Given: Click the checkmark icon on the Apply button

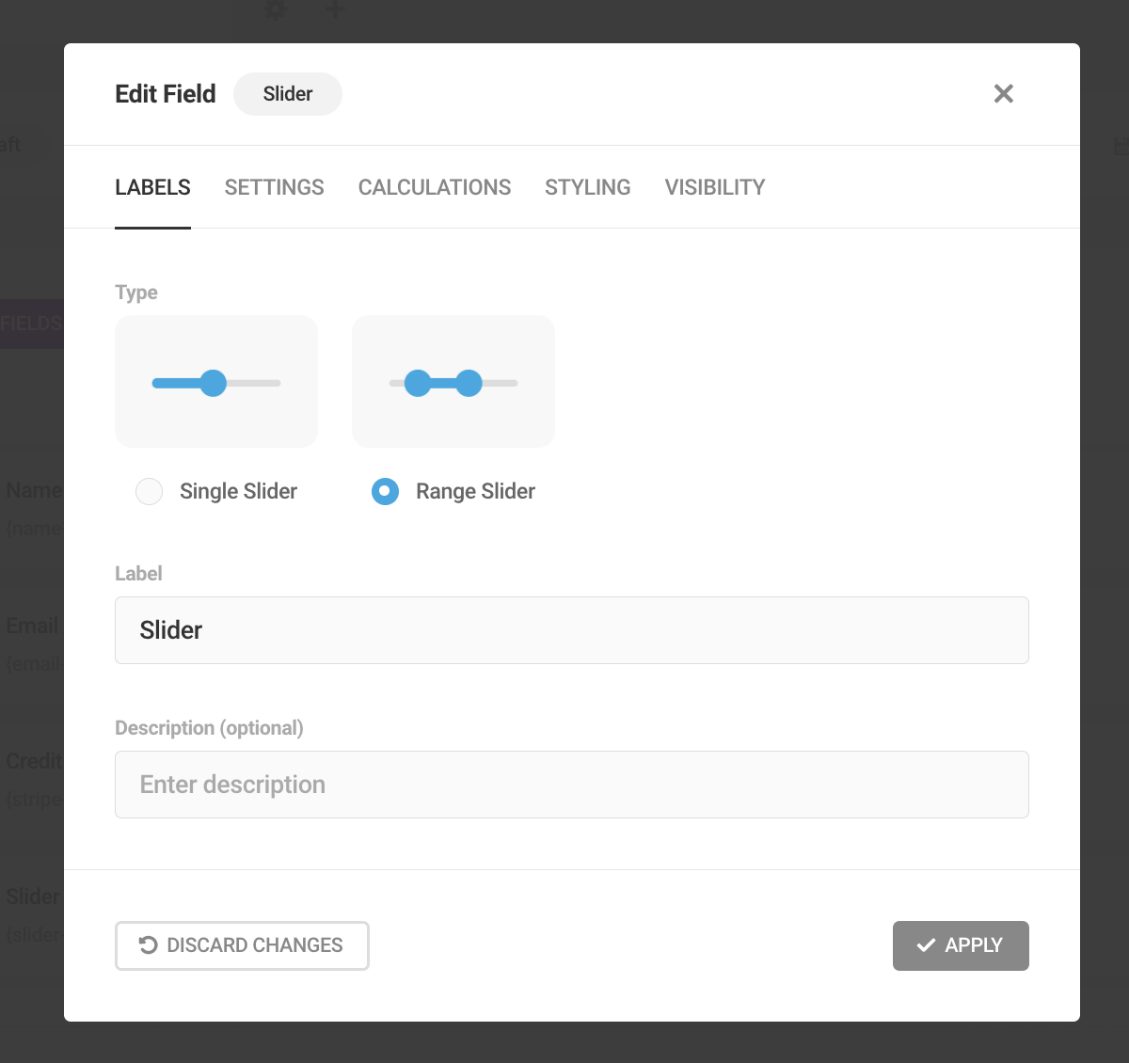Looking at the screenshot, I should [926, 945].
